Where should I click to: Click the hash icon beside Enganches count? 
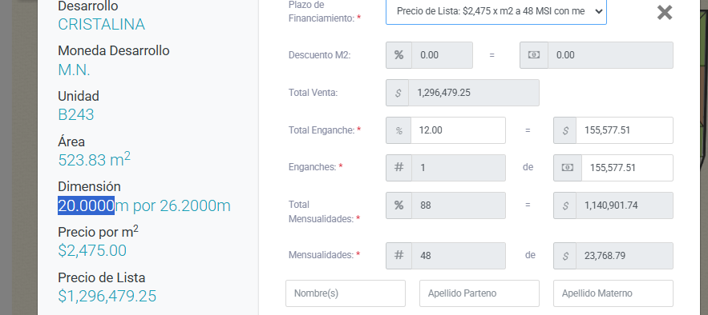[x=399, y=168]
